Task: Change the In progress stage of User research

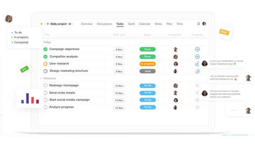Action: (148, 64)
